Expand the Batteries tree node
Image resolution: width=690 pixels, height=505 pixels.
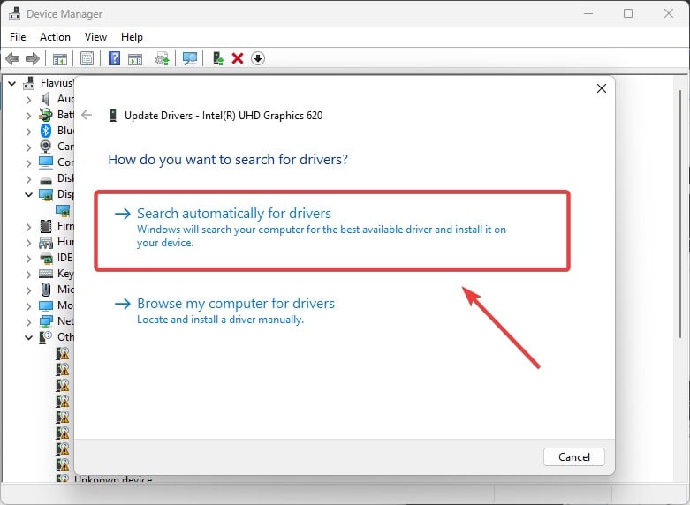pos(28,116)
